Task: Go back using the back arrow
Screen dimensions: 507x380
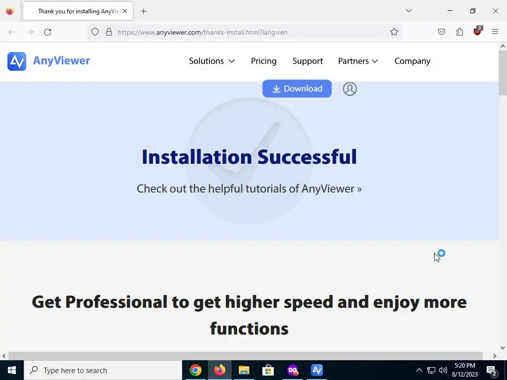Action: (12, 32)
